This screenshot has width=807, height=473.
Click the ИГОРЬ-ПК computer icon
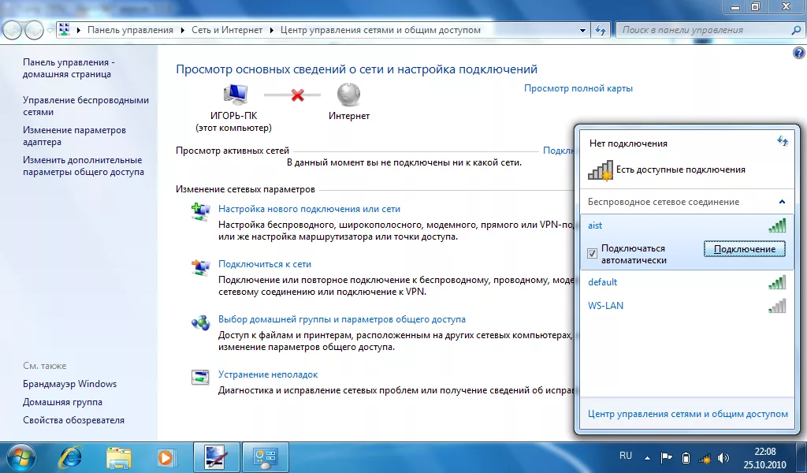click(236, 93)
